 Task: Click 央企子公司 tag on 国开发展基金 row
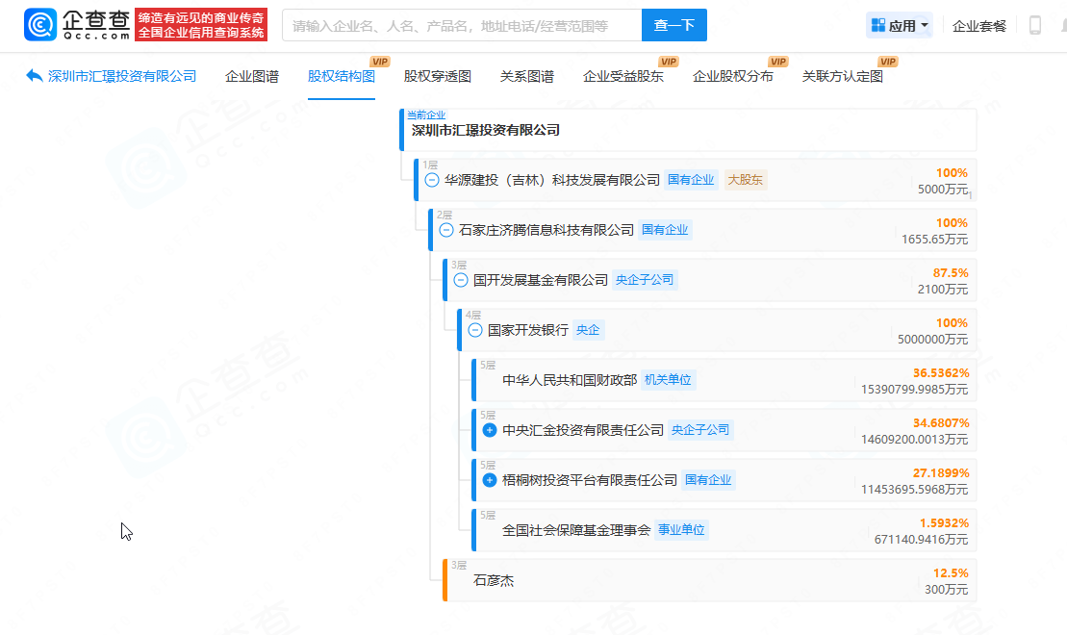pos(645,280)
